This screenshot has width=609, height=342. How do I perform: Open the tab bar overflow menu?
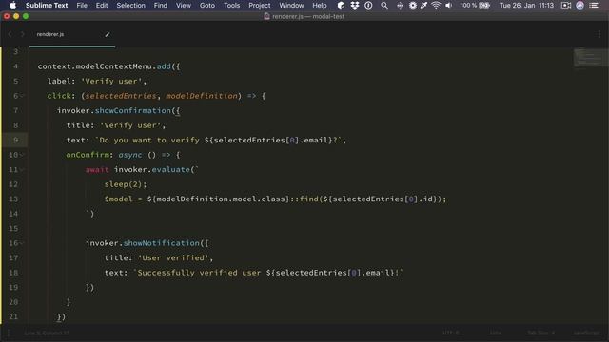click(599, 34)
